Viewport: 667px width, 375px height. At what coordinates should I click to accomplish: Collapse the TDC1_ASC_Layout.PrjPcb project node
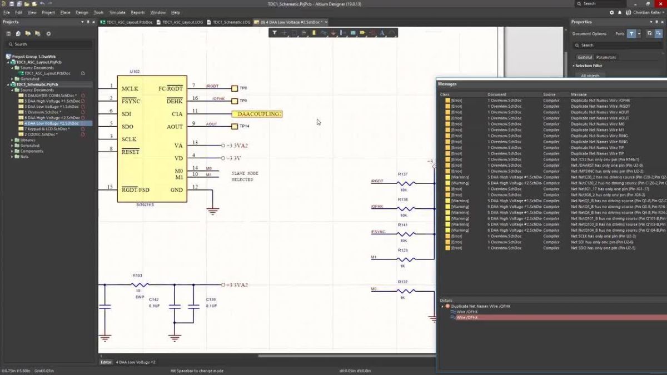pyautogui.click(x=9, y=62)
